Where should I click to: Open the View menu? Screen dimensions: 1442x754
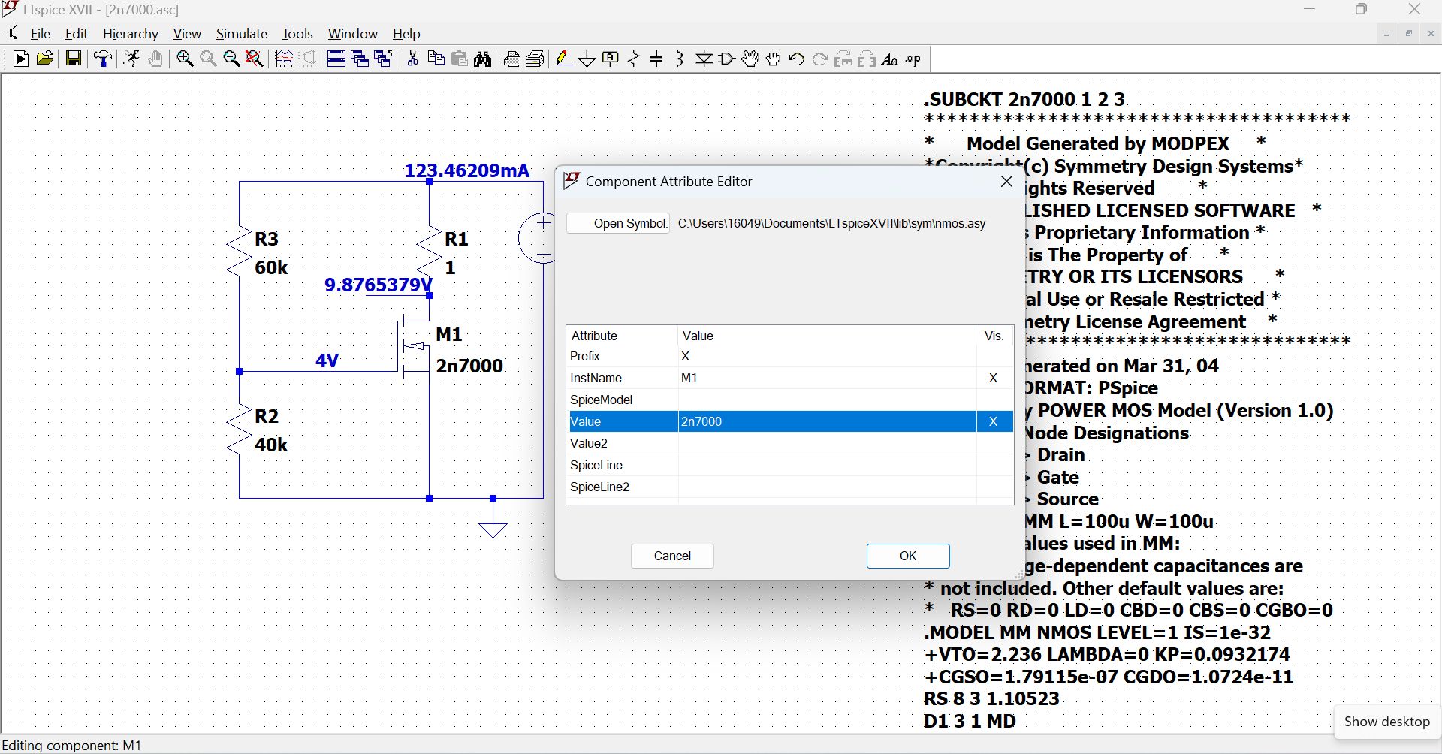(x=187, y=34)
